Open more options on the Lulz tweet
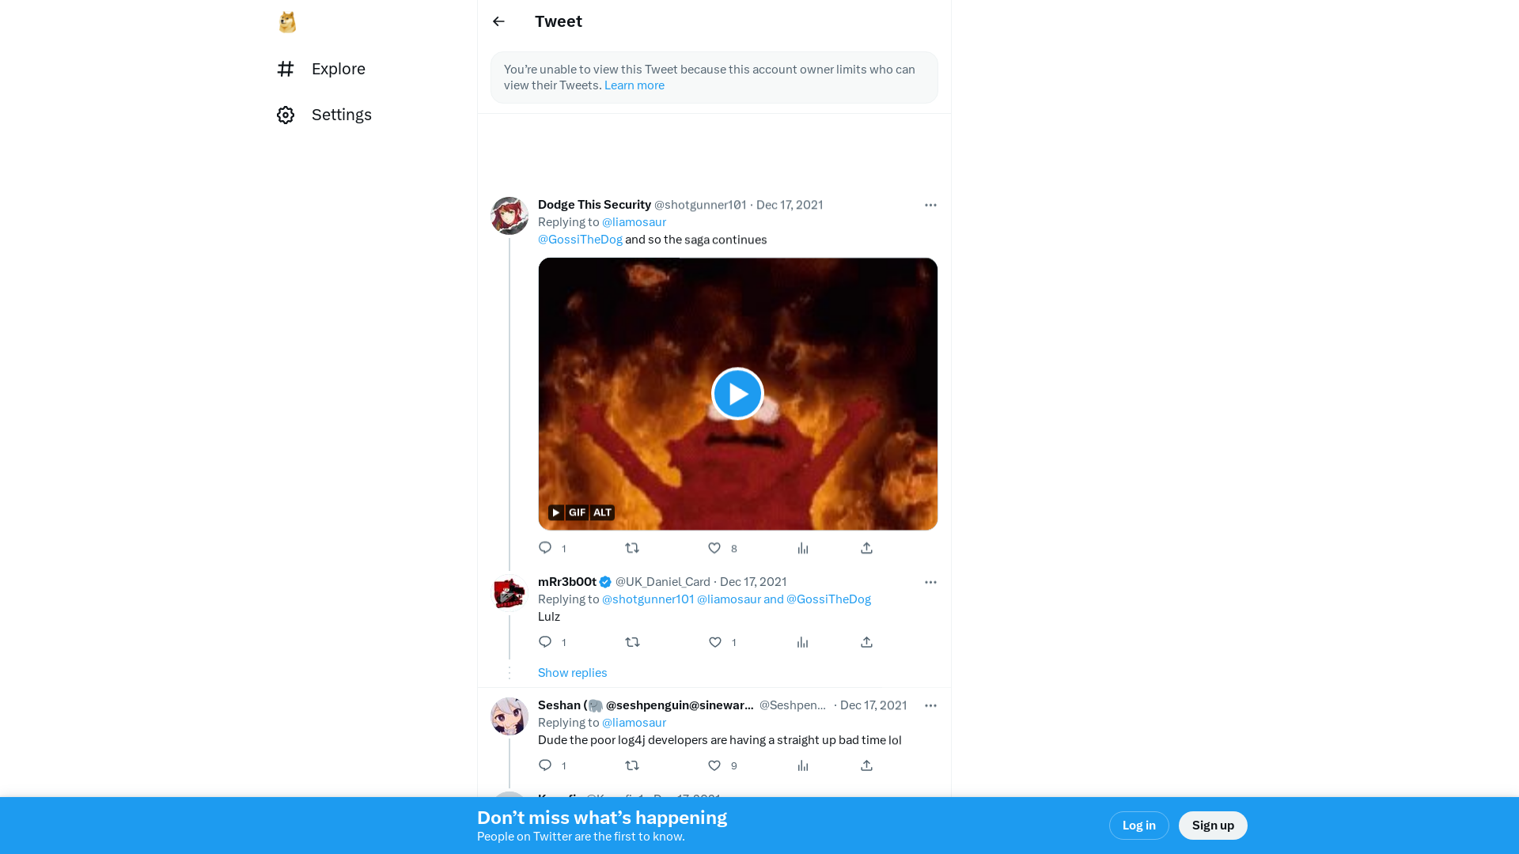1519x854 pixels. (930, 582)
